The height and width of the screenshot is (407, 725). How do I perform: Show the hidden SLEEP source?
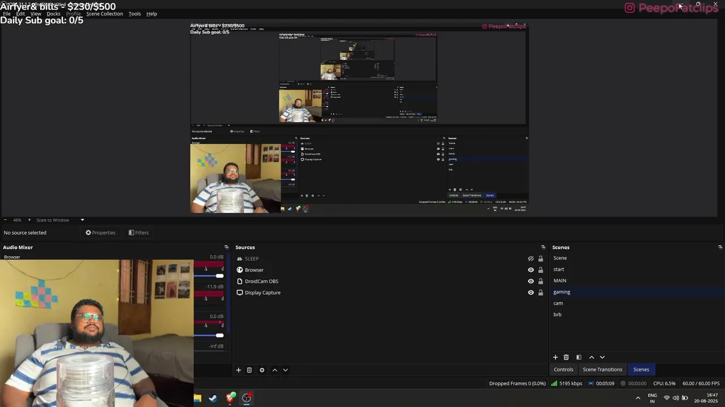coord(531,259)
